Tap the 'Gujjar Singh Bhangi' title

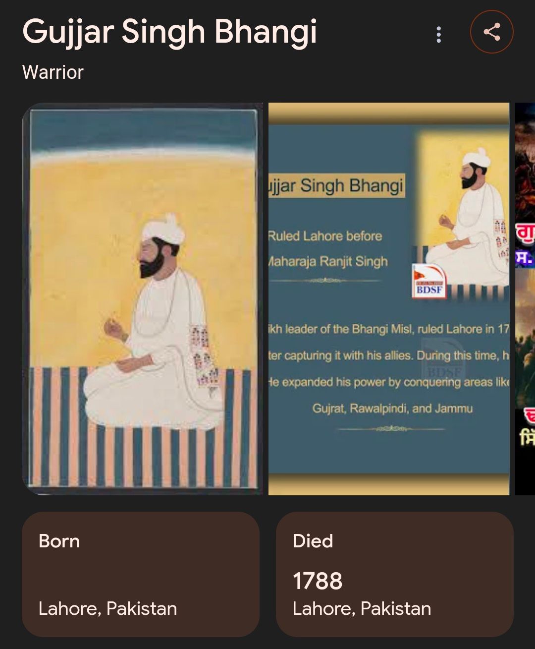pos(169,33)
